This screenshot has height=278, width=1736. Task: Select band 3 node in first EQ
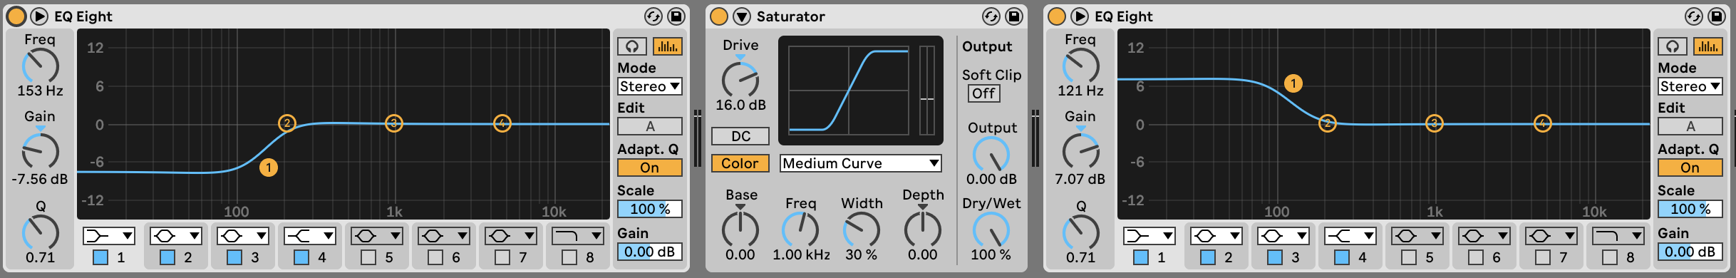394,123
